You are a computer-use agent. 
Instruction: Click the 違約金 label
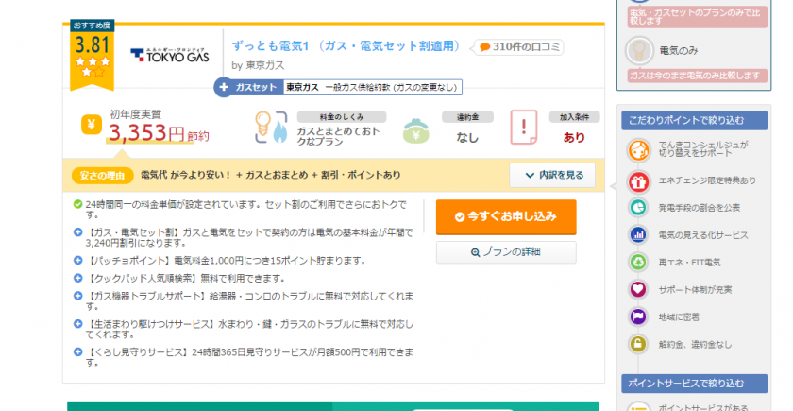[x=467, y=117]
